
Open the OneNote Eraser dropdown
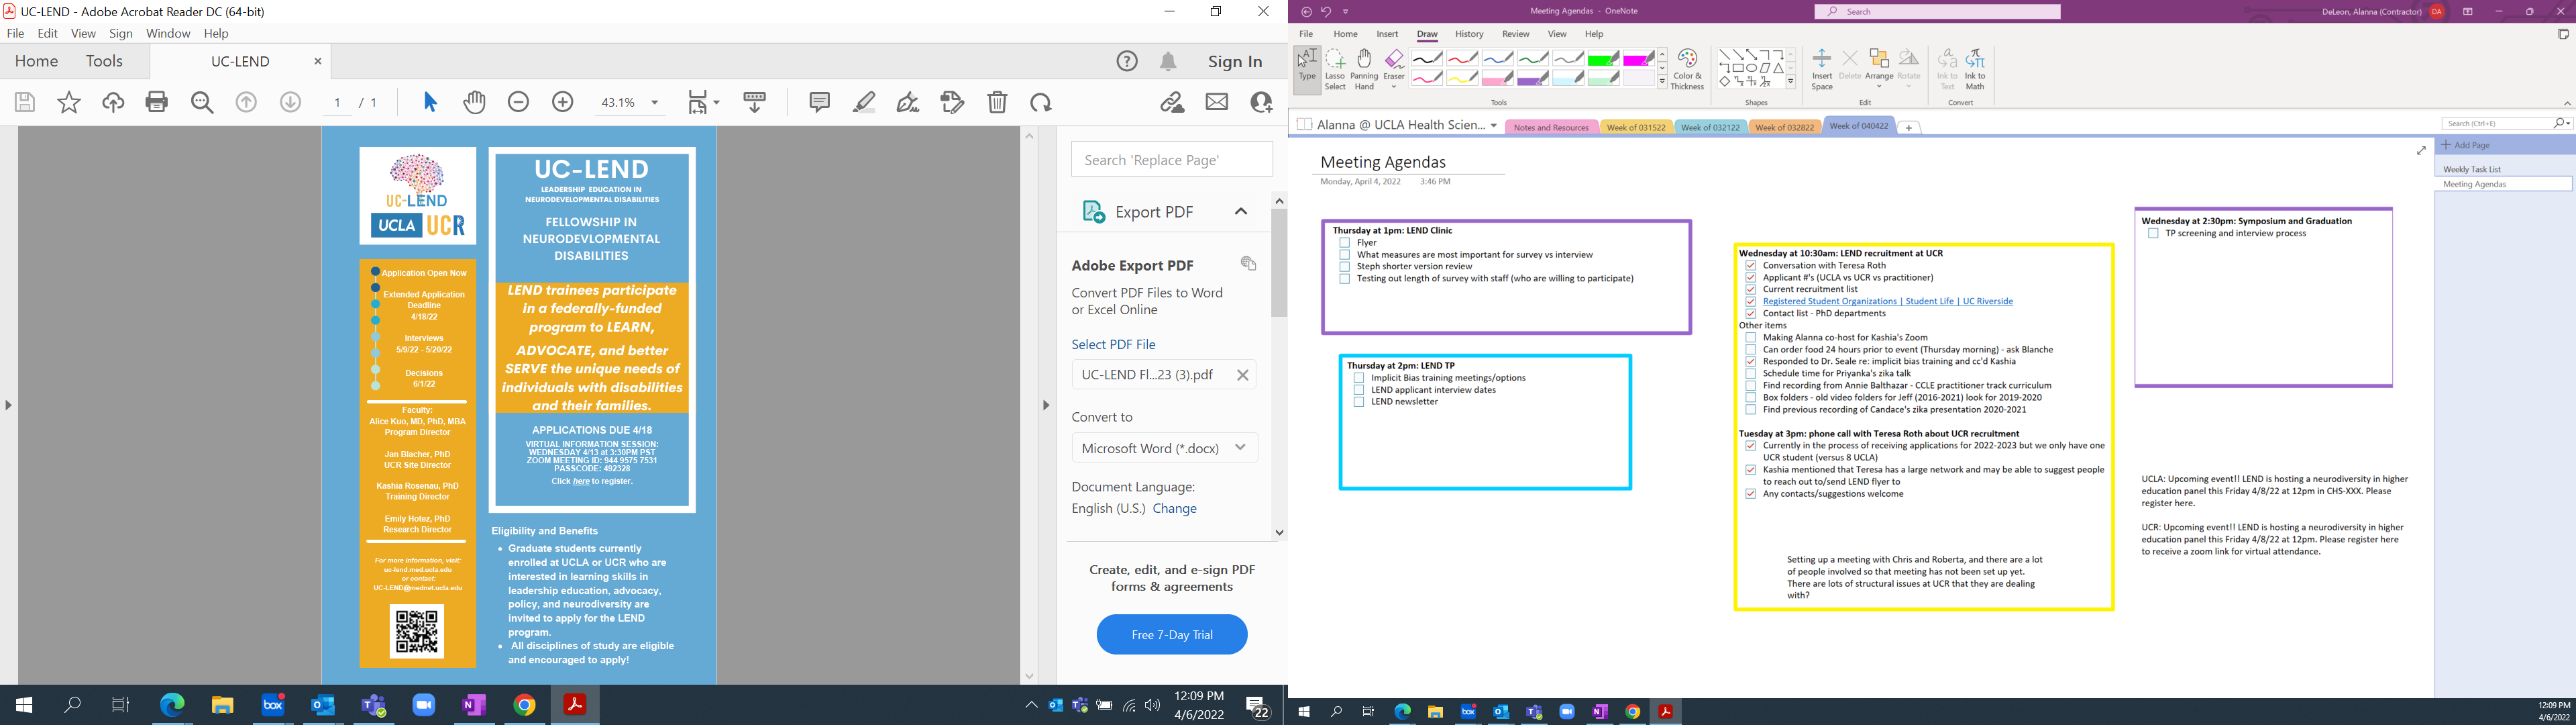pos(1394,87)
